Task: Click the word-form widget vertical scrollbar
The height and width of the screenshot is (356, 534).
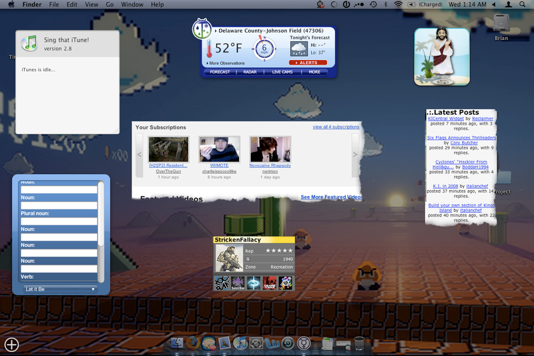Action: click(x=101, y=231)
